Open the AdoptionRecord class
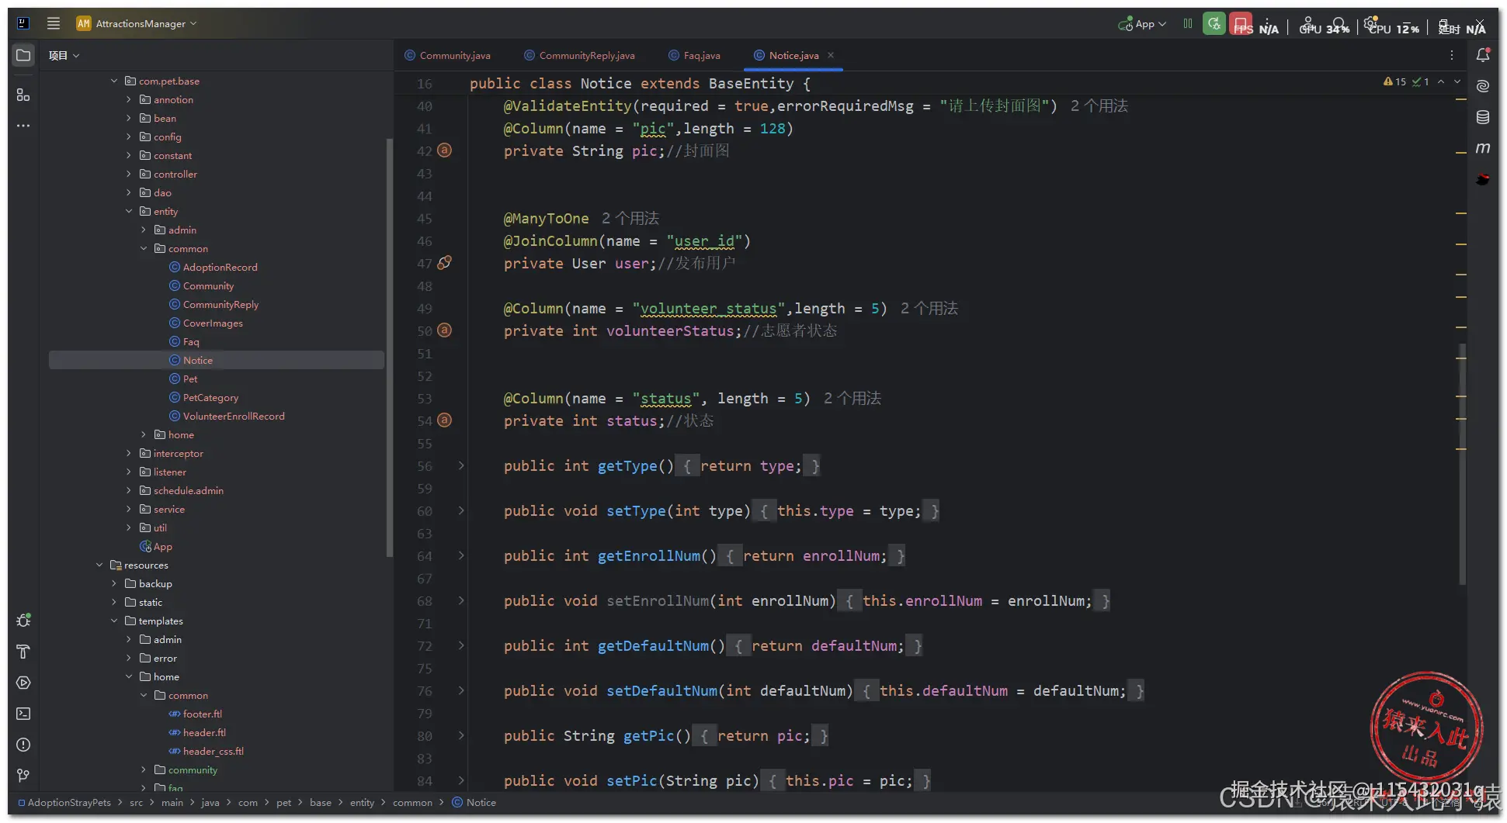The image size is (1507, 823). pyautogui.click(x=220, y=267)
